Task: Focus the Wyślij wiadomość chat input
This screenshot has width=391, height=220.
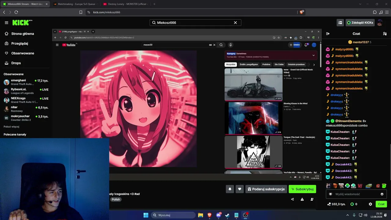Action: (x=356, y=194)
